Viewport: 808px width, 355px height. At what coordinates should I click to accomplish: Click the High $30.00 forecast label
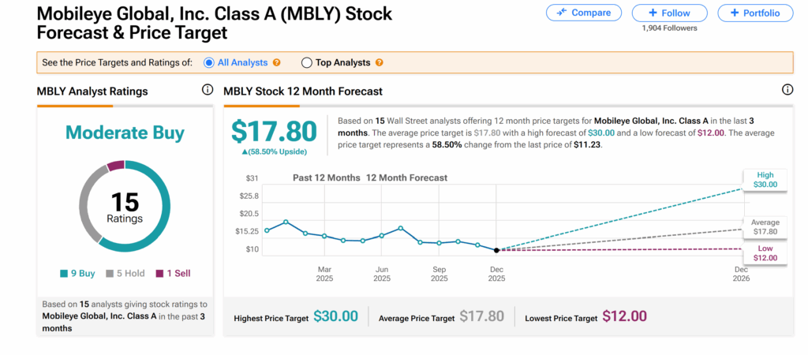click(765, 180)
